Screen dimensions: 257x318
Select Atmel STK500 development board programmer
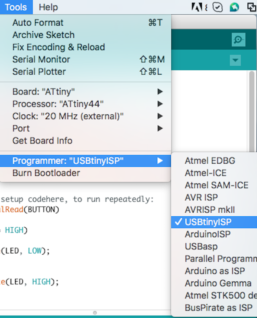(x=214, y=295)
